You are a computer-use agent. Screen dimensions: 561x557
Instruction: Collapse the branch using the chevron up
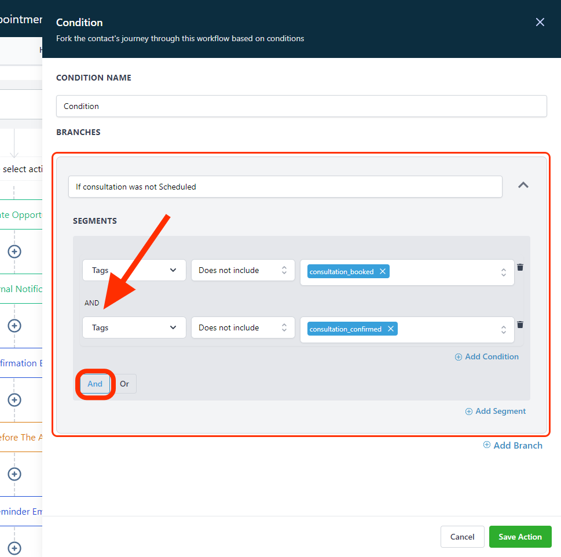coord(523,185)
